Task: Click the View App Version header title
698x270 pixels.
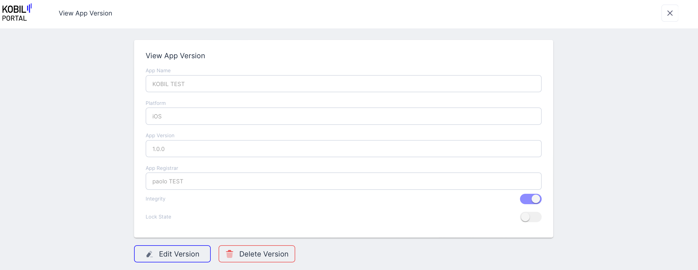Action: point(85,13)
